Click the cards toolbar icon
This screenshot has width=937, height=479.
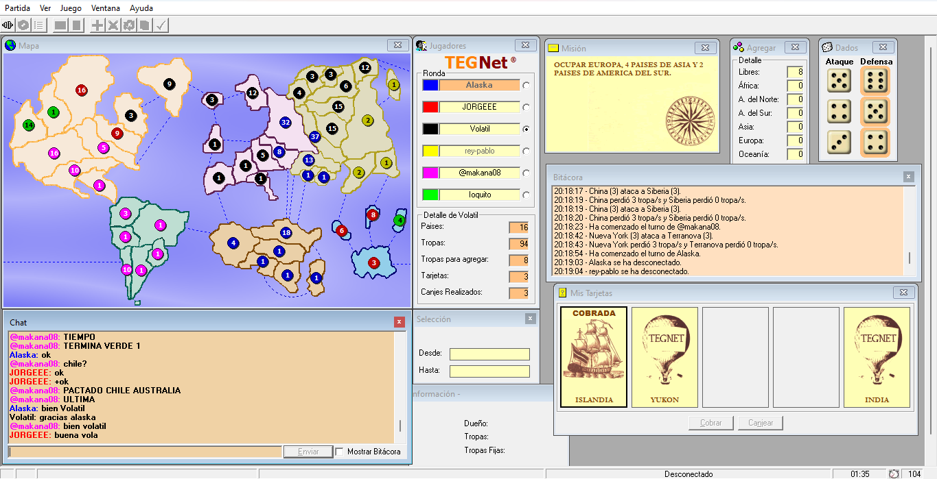143,25
